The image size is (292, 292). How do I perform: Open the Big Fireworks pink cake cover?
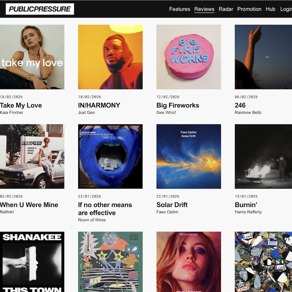pyautogui.click(x=189, y=57)
